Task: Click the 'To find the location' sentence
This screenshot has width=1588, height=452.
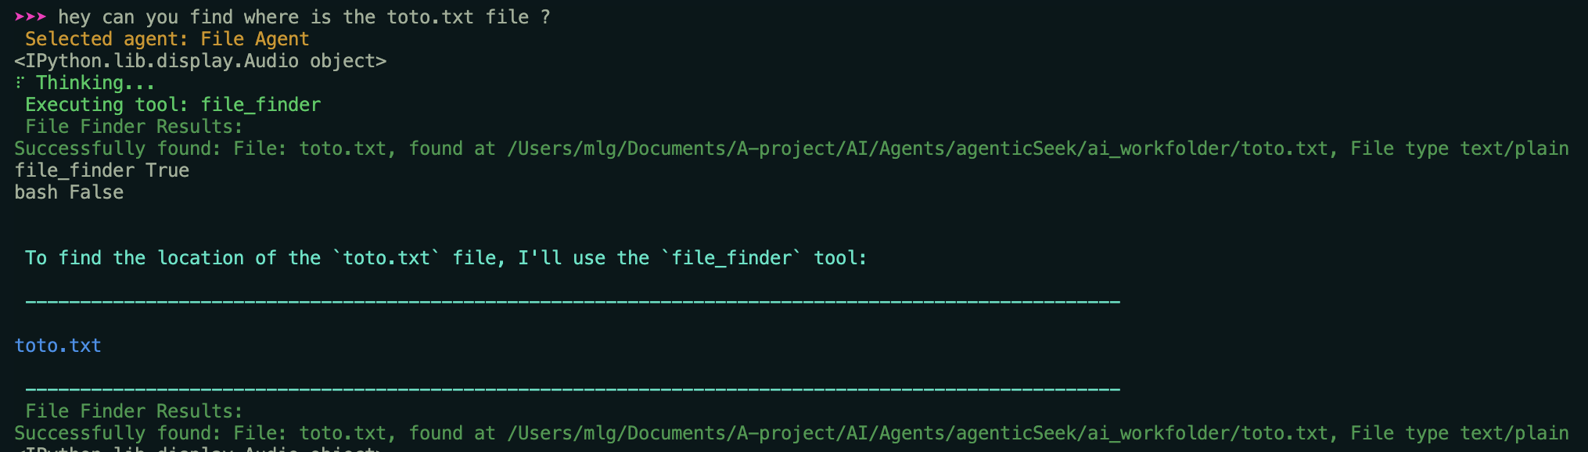Action: (x=446, y=258)
